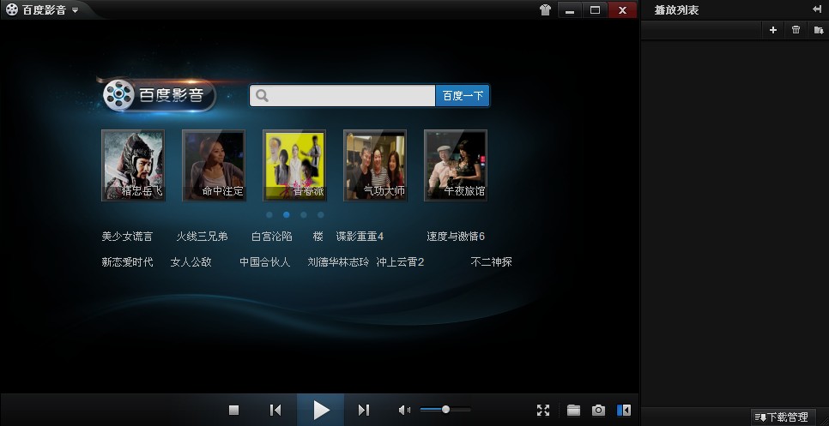Go to the previous track
Viewport: 829px width, 426px height.
[275, 411]
